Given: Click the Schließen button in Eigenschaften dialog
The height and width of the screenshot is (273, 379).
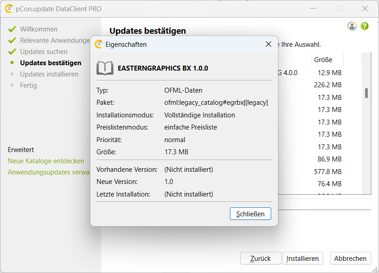Looking at the screenshot, I should tap(251, 214).
